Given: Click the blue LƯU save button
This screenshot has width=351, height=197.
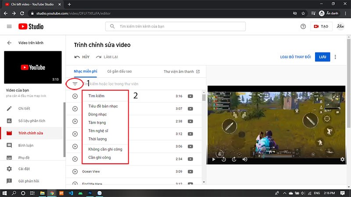Looking at the screenshot, I should click(x=322, y=57).
